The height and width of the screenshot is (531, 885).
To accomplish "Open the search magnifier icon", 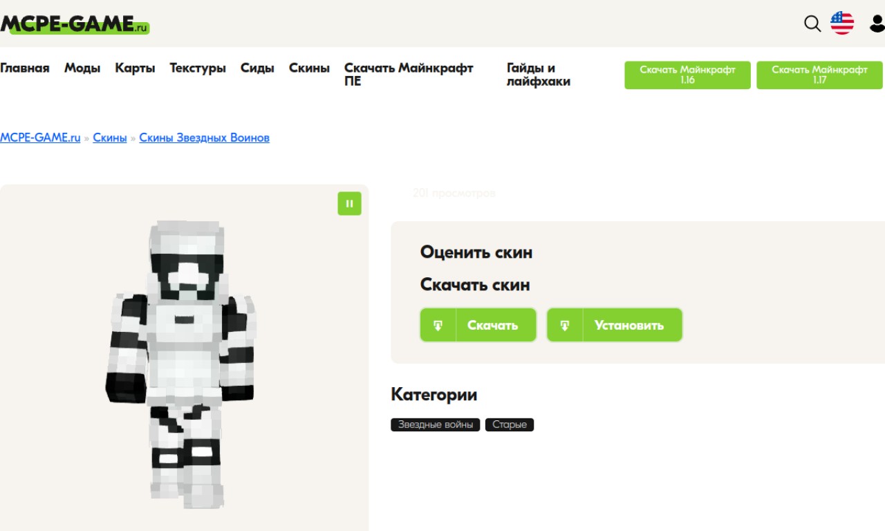I will pyautogui.click(x=812, y=24).
